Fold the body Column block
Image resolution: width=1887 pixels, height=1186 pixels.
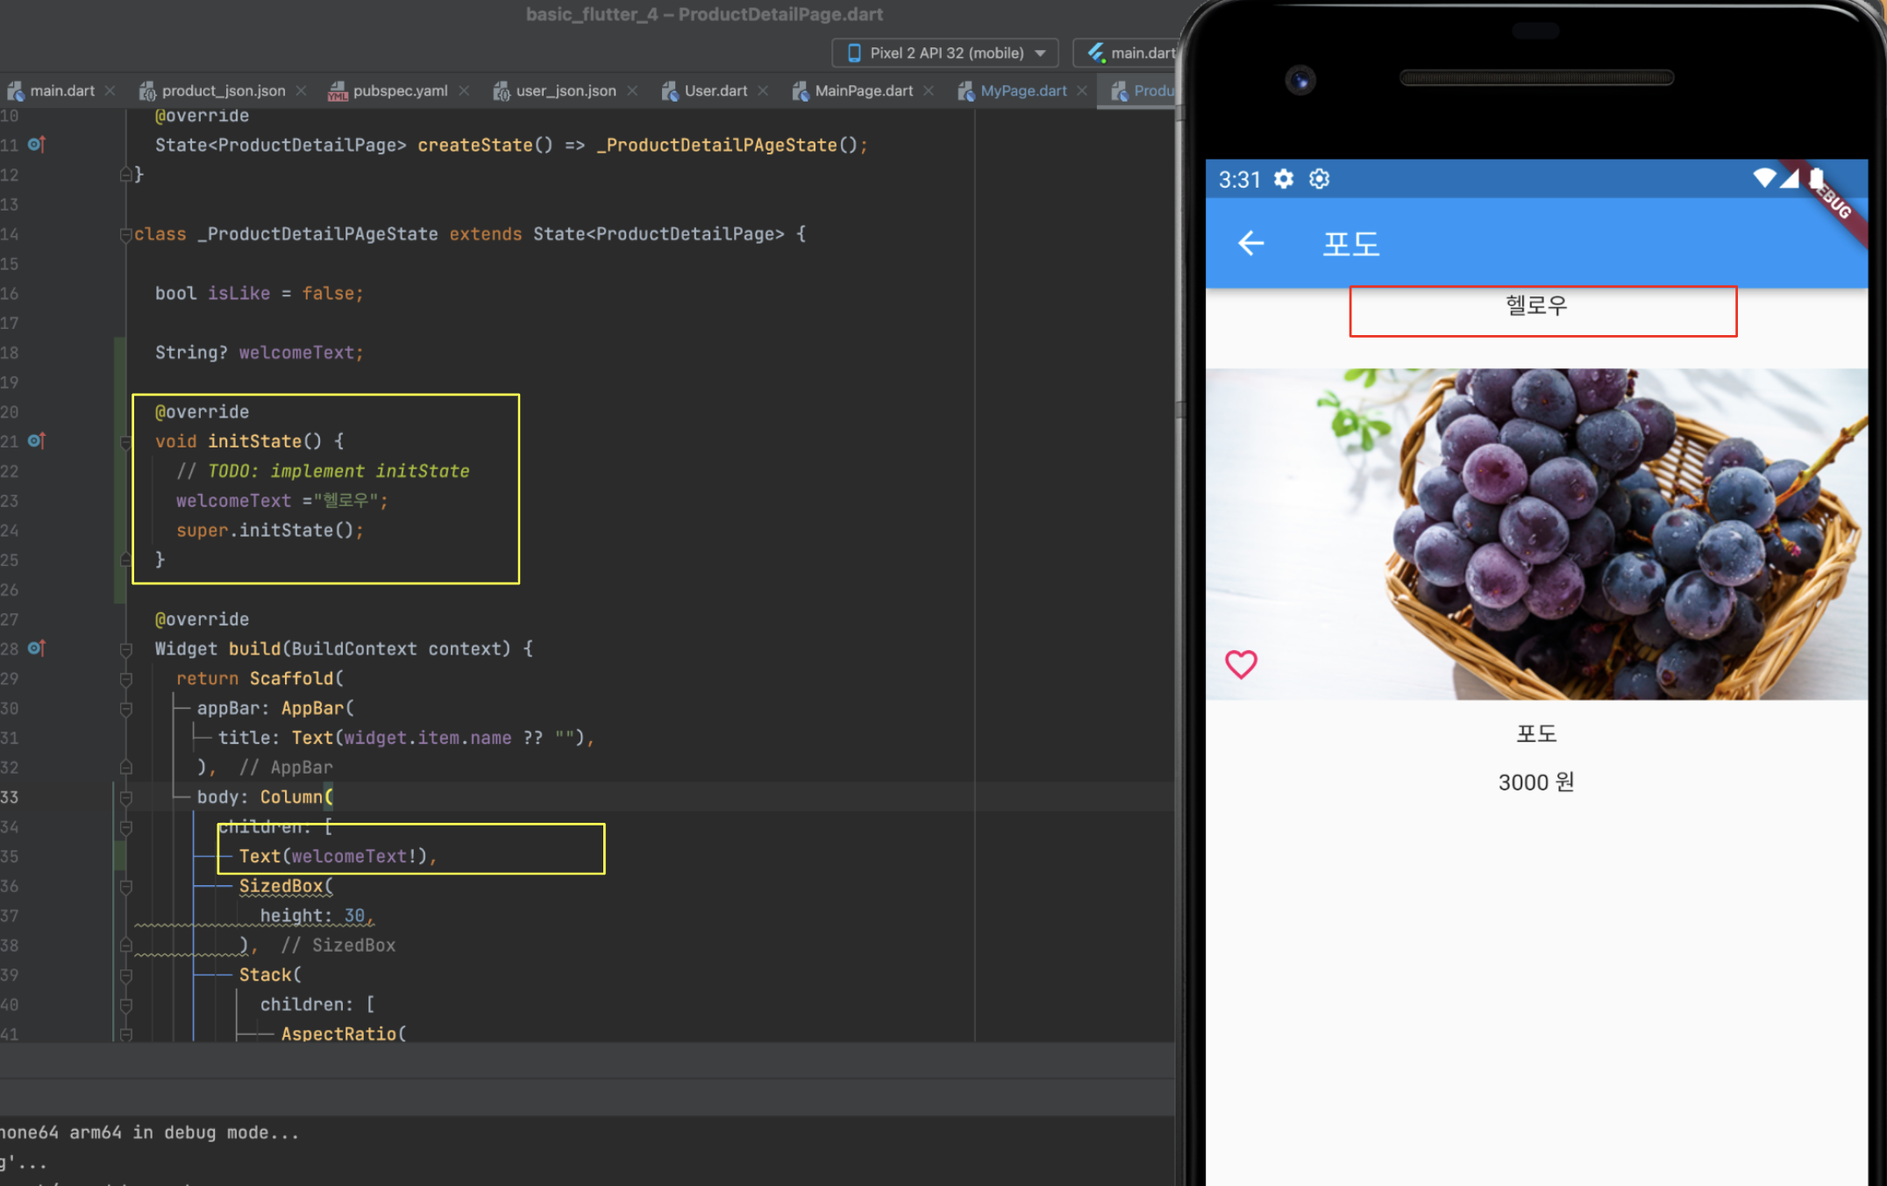[x=125, y=797]
